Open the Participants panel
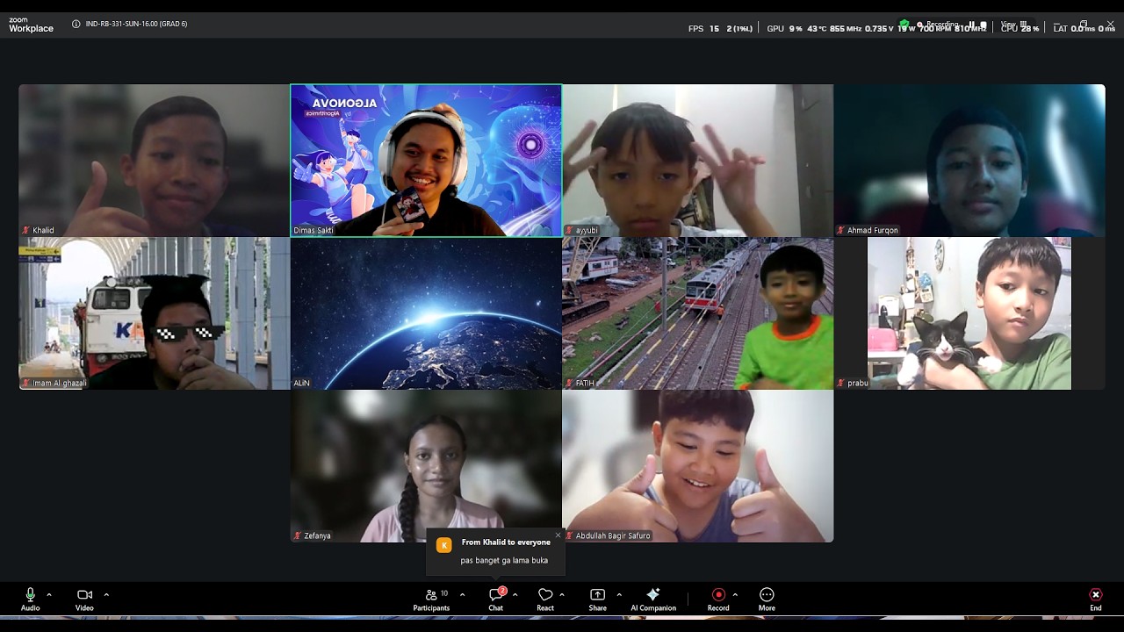The image size is (1124, 632). point(431,600)
